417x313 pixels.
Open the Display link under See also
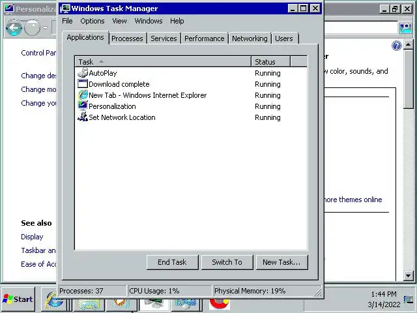(32, 237)
